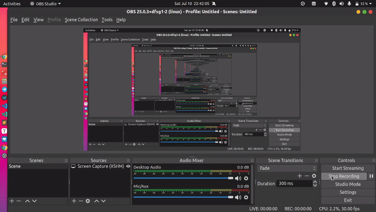Open the Tools menu
Viewport: 376px width, 212px height.
coord(107,19)
